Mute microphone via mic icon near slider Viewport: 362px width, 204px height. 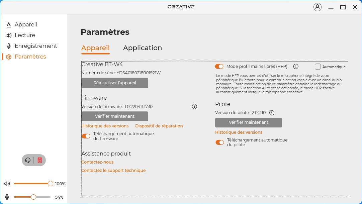tap(7, 197)
